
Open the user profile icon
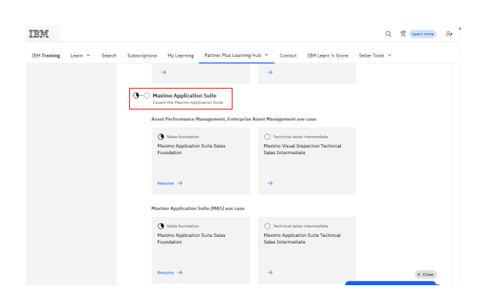tap(448, 34)
